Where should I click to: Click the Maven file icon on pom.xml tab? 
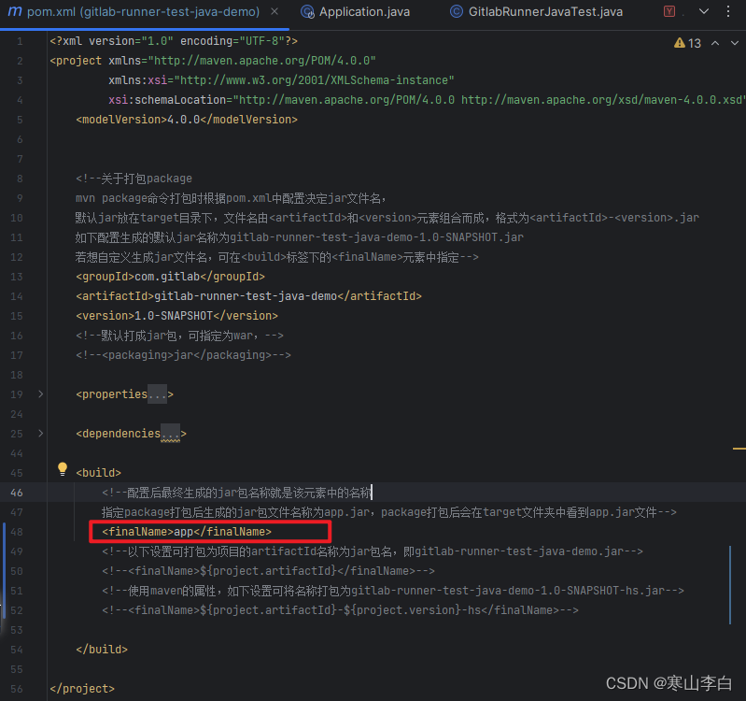click(15, 11)
